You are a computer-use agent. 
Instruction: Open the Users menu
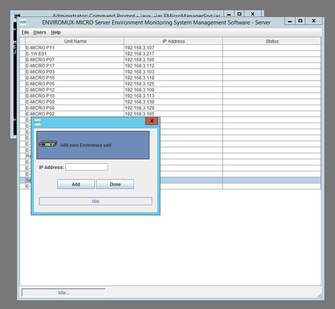(x=40, y=32)
